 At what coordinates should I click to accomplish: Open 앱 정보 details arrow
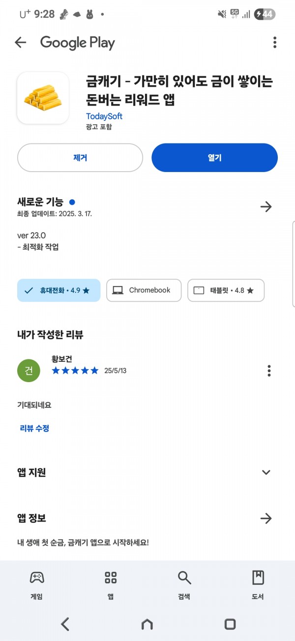point(266,518)
